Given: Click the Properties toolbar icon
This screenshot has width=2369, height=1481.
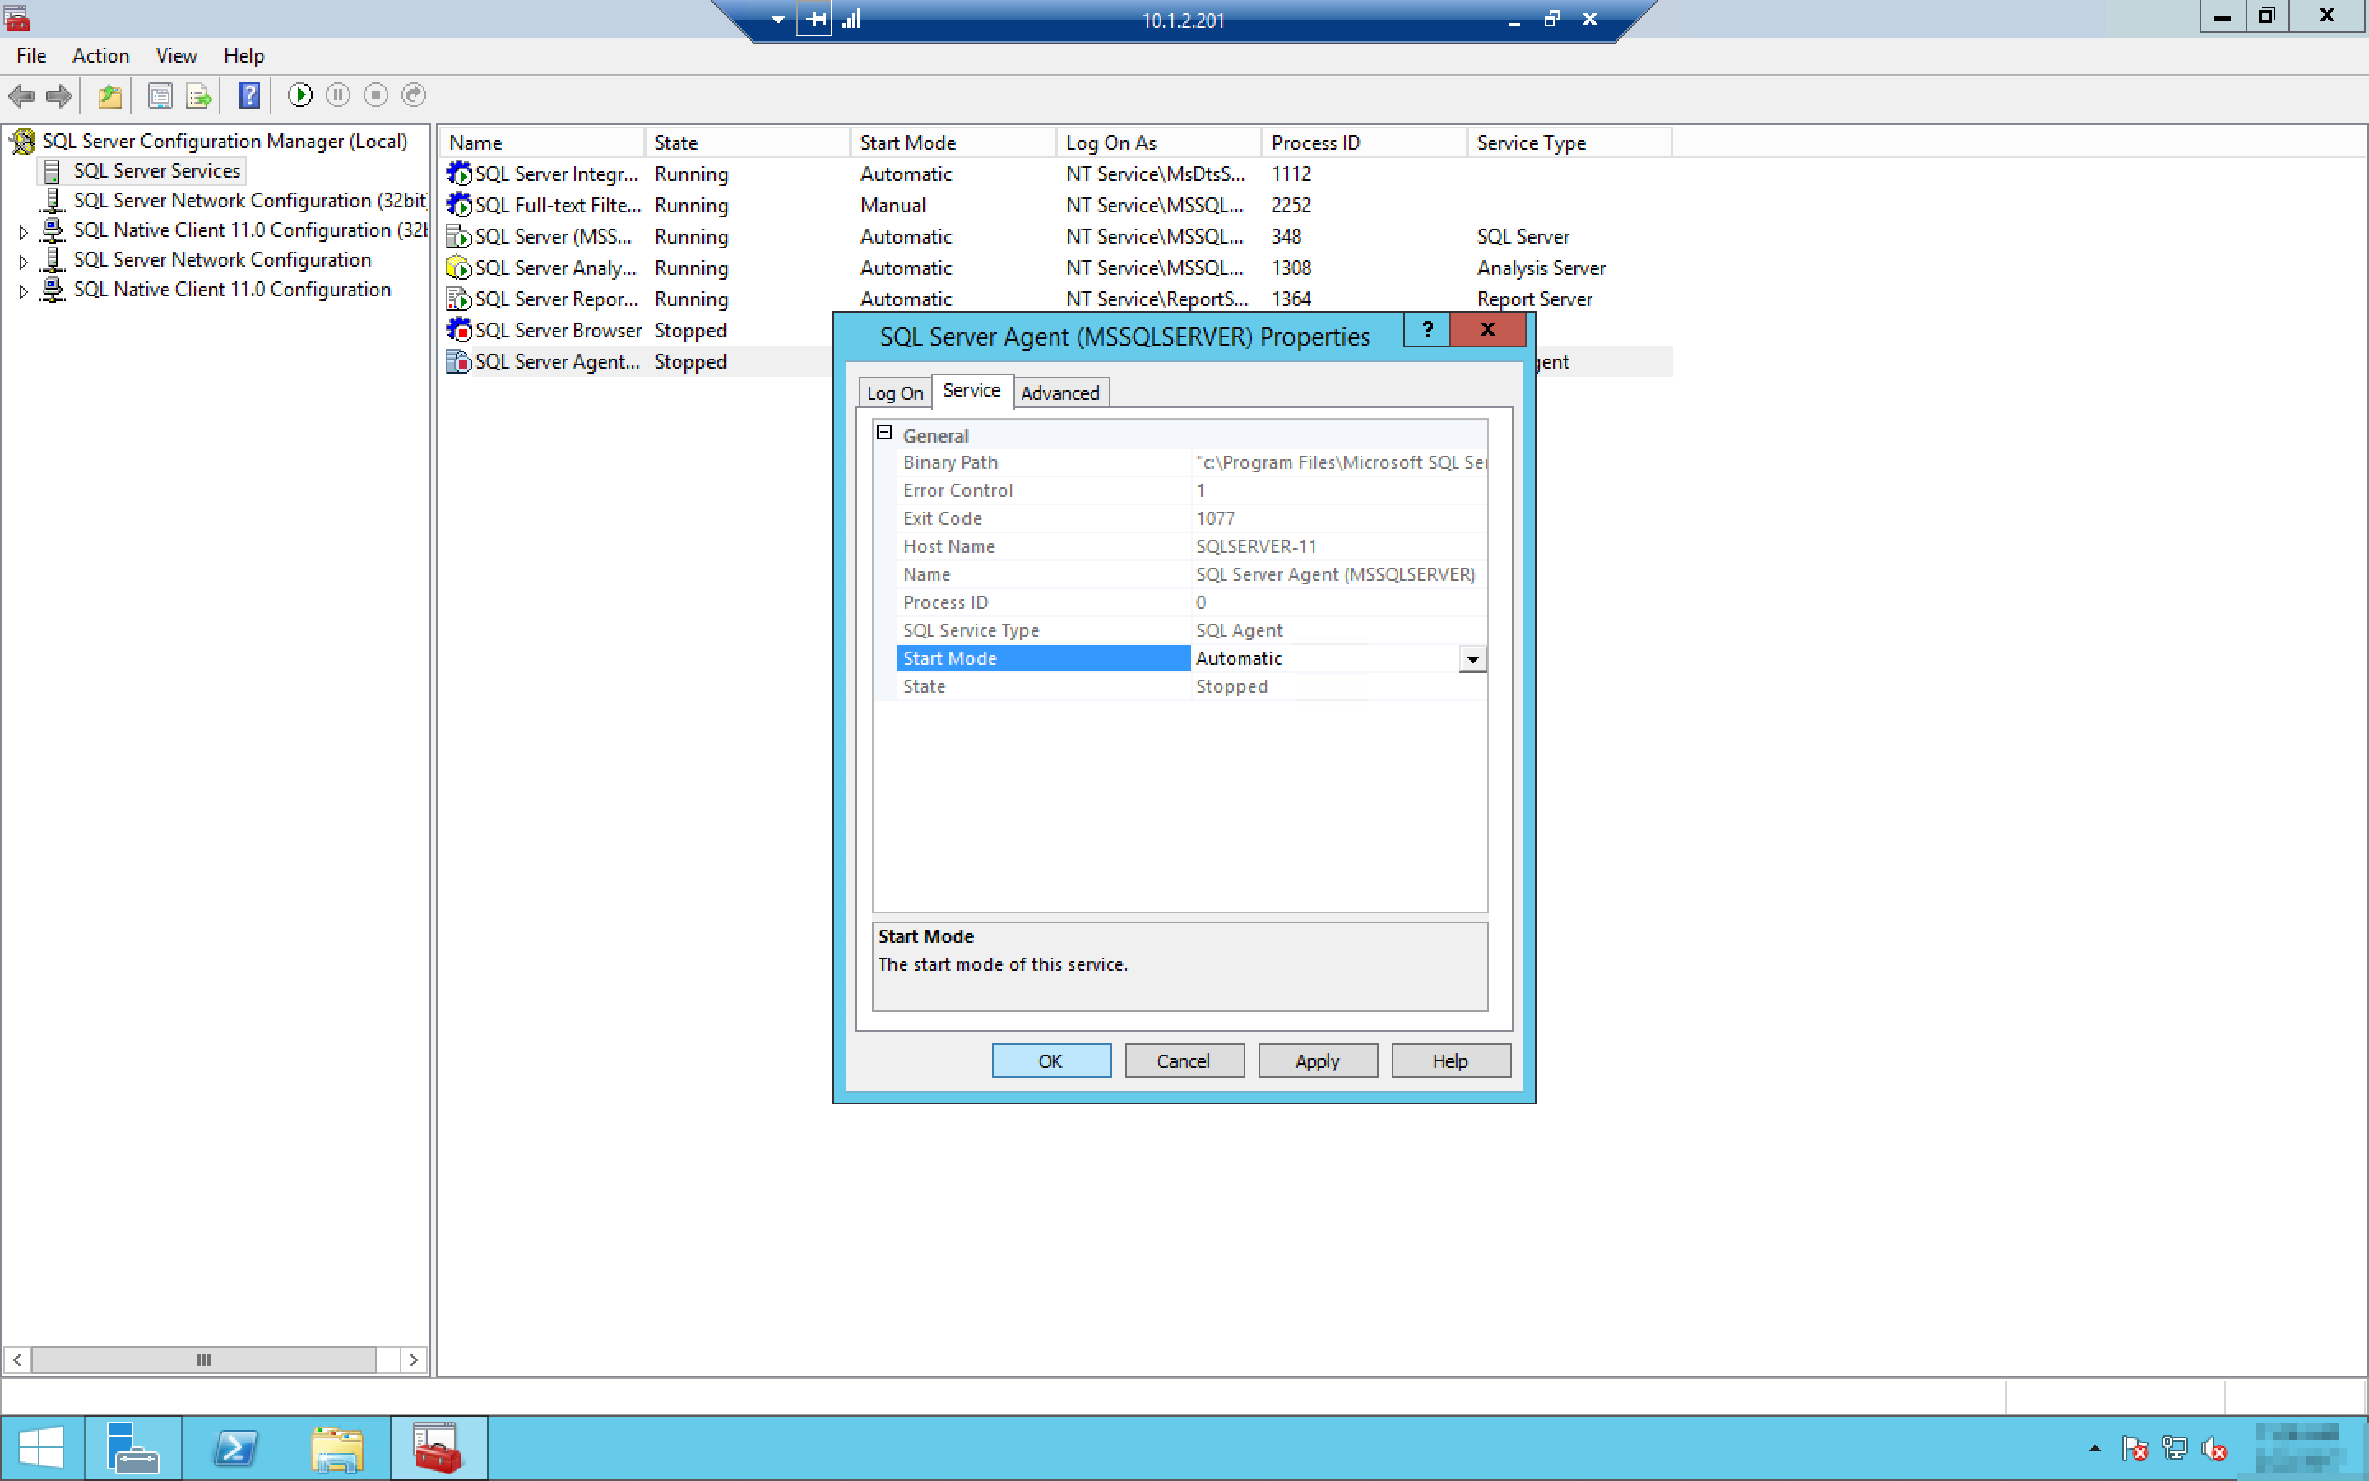Looking at the screenshot, I should [160, 95].
